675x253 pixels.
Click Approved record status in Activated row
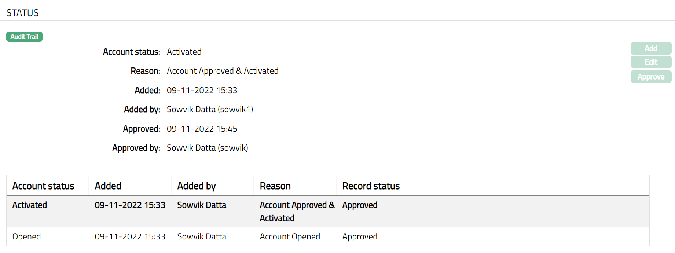pyautogui.click(x=360, y=205)
